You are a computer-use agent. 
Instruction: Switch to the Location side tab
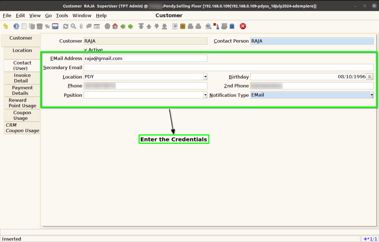22,53
